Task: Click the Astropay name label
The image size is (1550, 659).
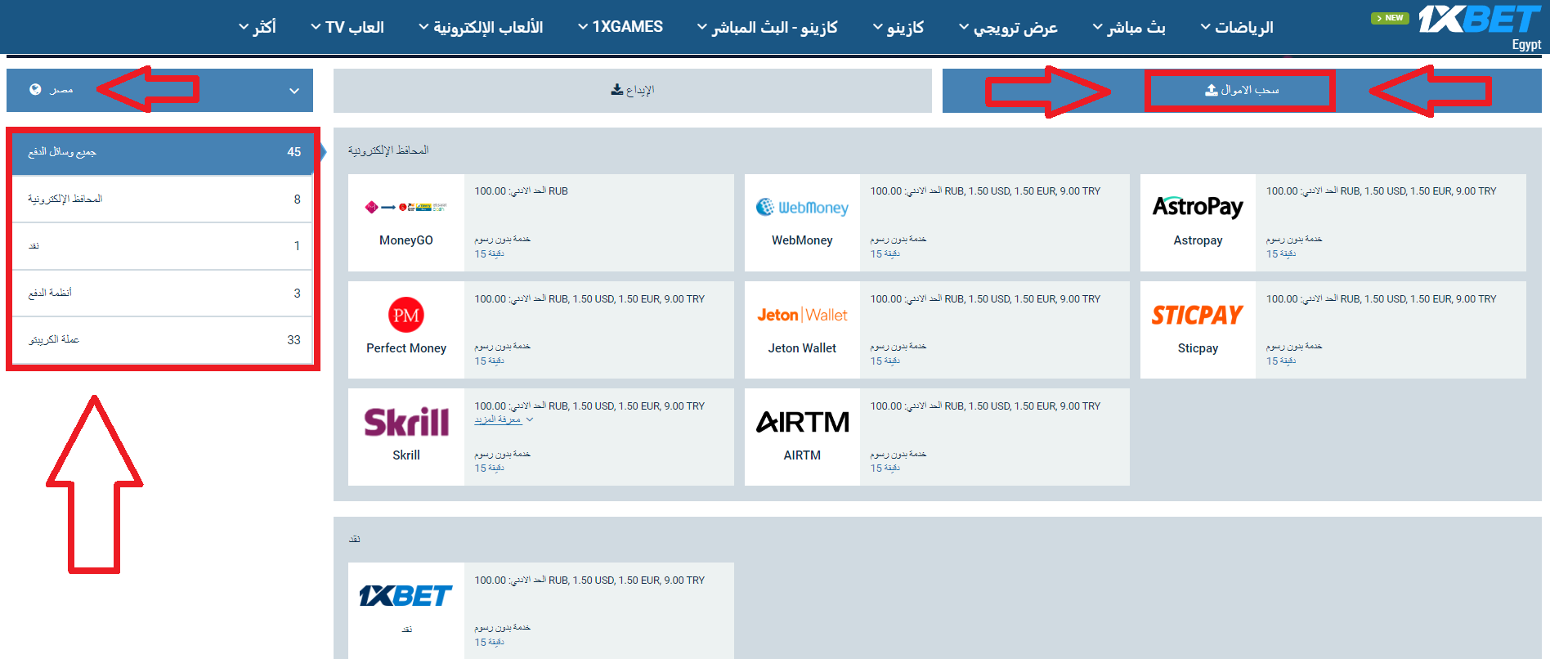Action: click(x=1198, y=240)
